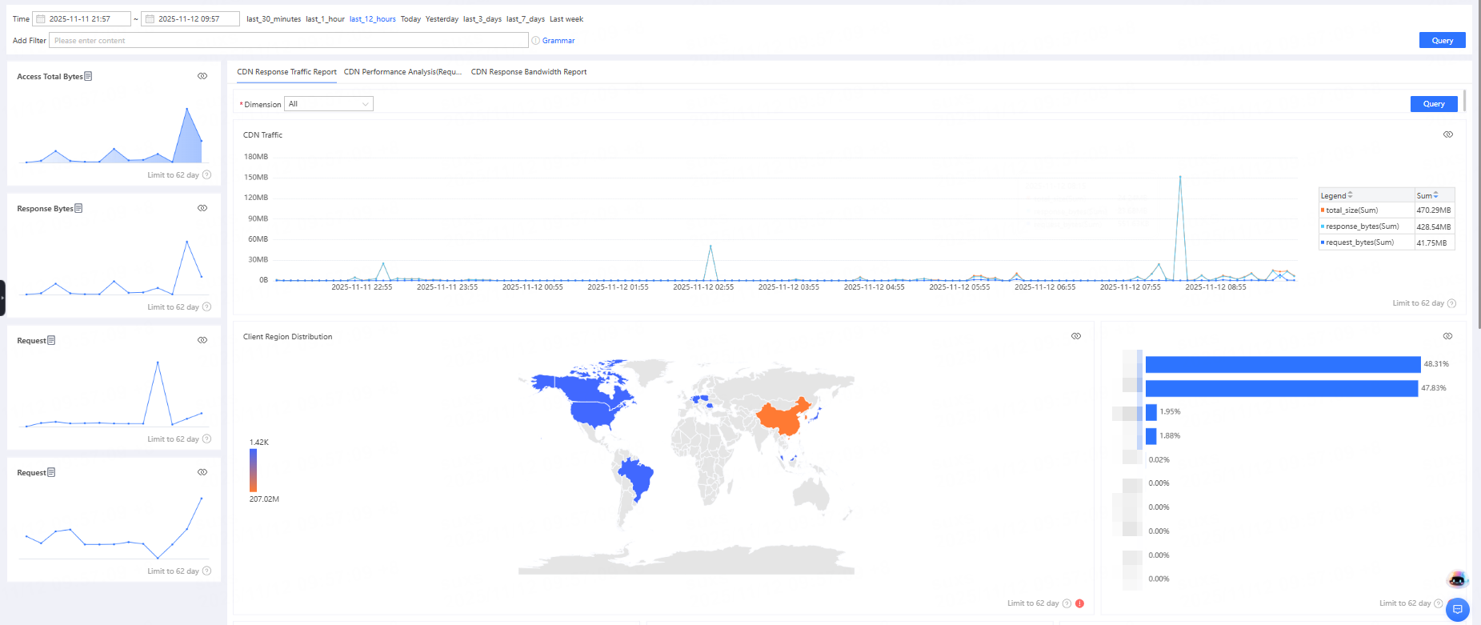Toggle total_size(Sum) series in the legend
Viewport: 1481px width, 625px height.
1351,210
